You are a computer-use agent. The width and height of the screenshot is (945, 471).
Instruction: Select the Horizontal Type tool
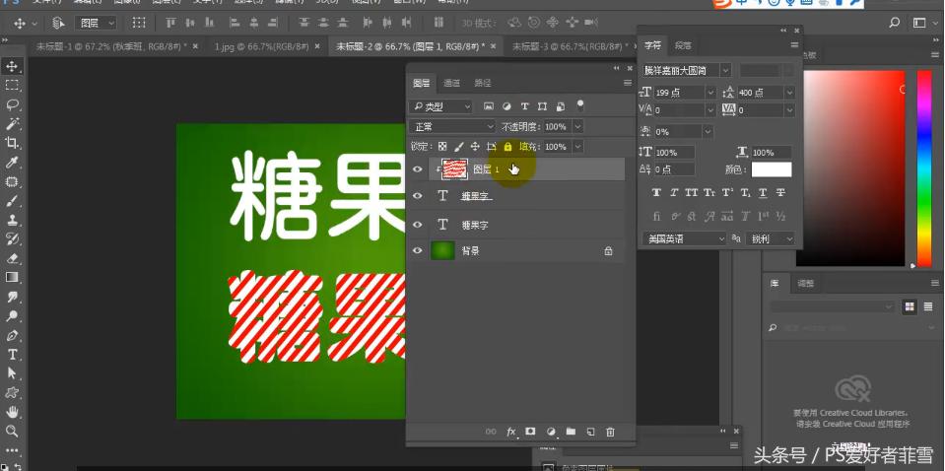12,354
